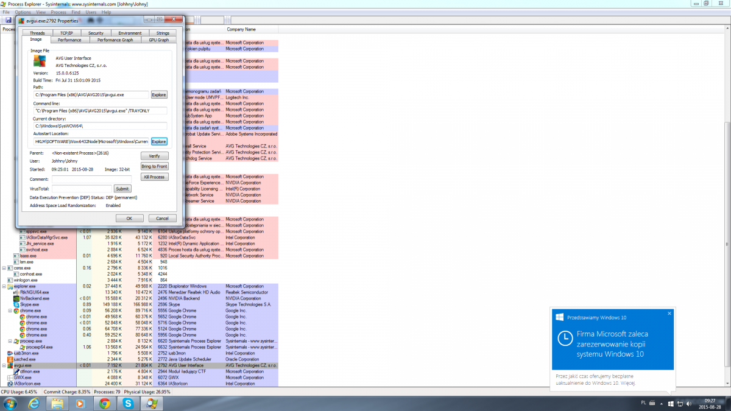Screen dimensions: 731x411
Task: Switch to Google Chrome on the taskbar
Action: [x=105, y=403]
